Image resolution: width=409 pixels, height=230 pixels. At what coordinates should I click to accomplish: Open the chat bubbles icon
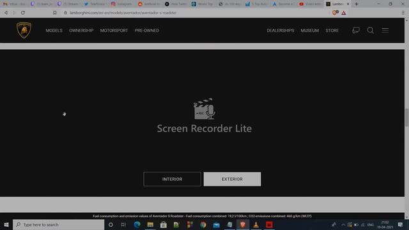click(x=356, y=30)
